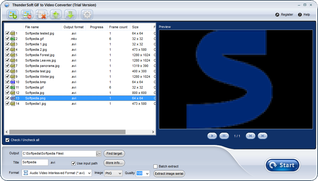The width and height of the screenshot is (318, 181).
Task: Disable Use input path checkbox
Action: [73, 163]
